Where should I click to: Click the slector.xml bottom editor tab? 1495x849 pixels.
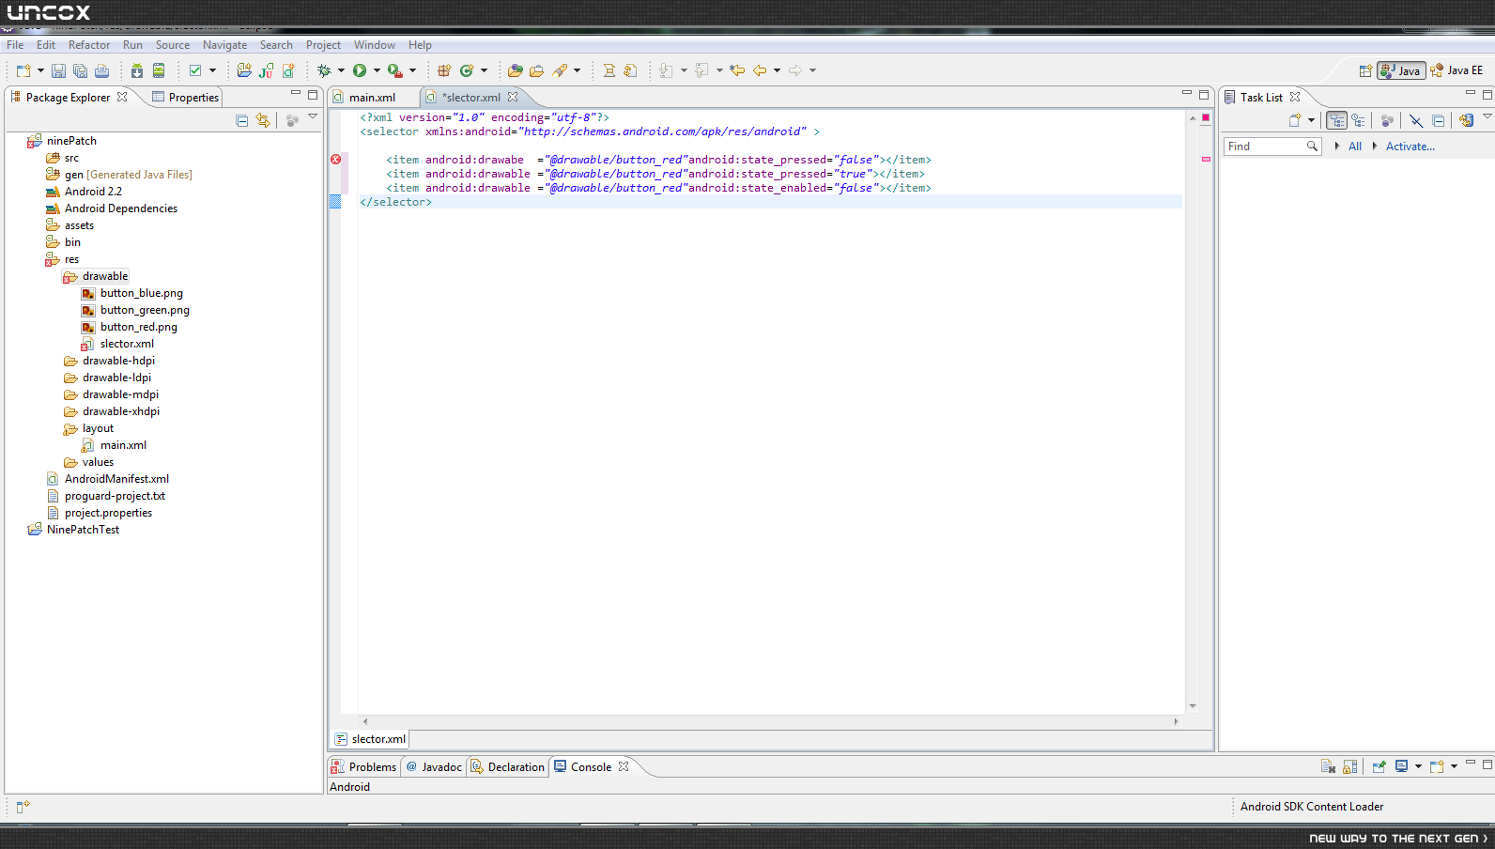(370, 739)
